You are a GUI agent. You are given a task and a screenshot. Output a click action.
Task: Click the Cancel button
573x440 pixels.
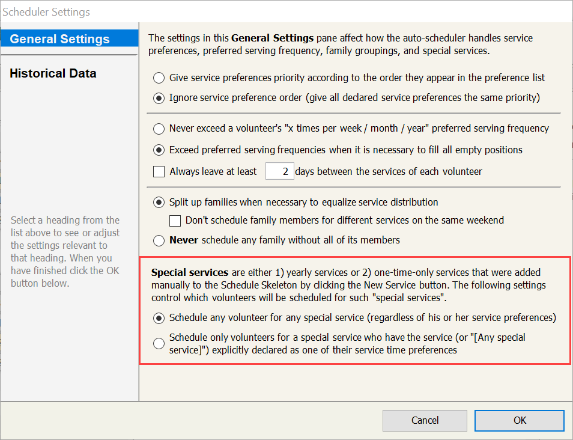425,420
